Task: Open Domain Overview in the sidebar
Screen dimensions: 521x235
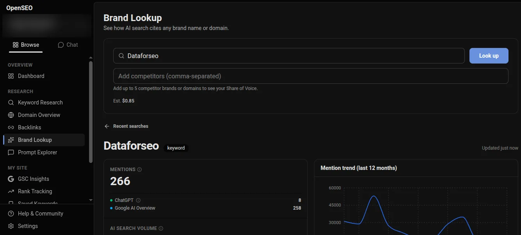Action: click(44, 115)
